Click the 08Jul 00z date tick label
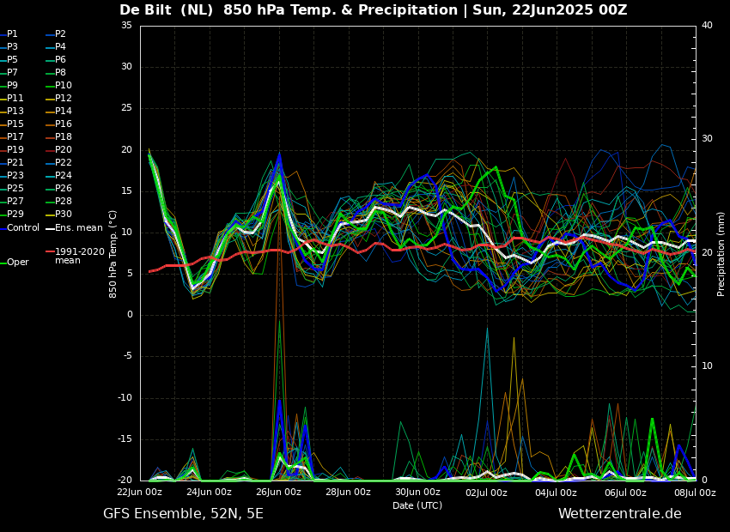 point(694,493)
